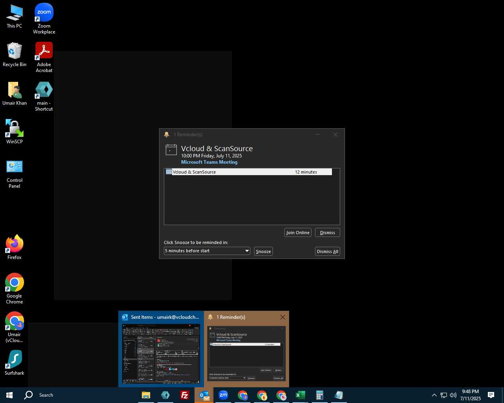The width and height of the screenshot is (504, 403).
Task: Open the Recycle Bin icon
Action: [15, 55]
